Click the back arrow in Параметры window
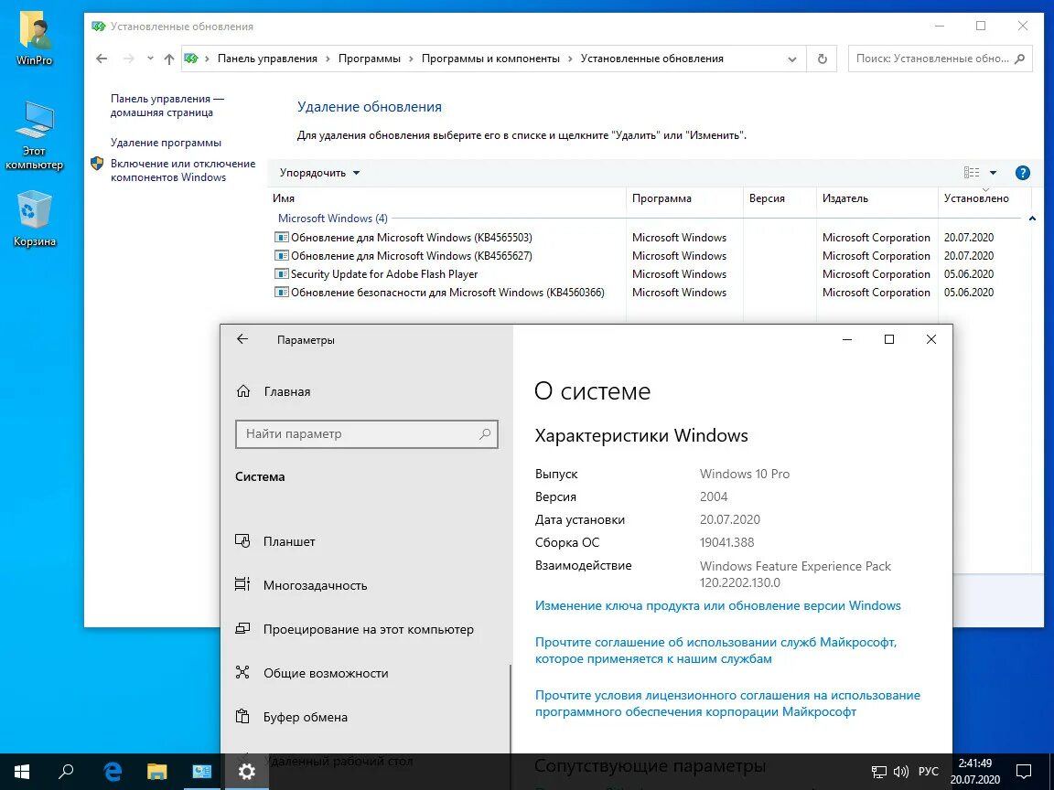The width and height of the screenshot is (1054, 790). [242, 339]
